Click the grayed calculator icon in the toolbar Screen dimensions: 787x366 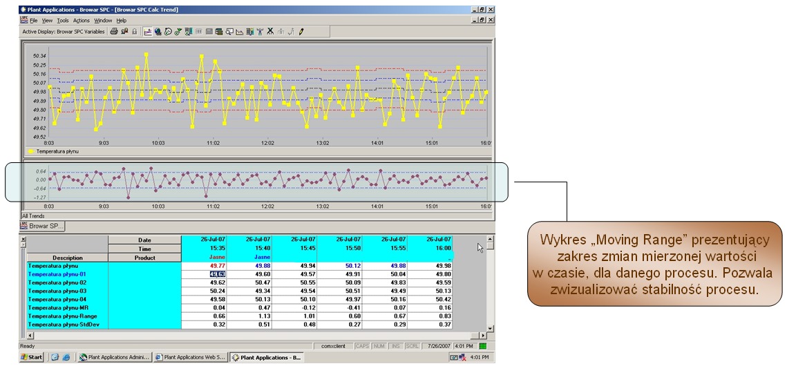click(x=209, y=31)
